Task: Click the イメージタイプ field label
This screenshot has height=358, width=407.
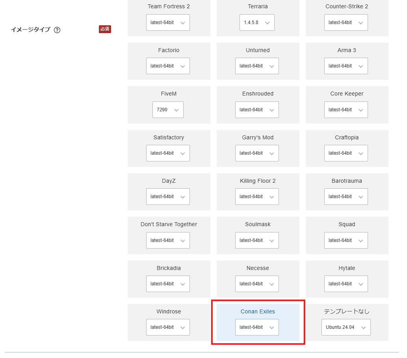Action: pos(30,30)
